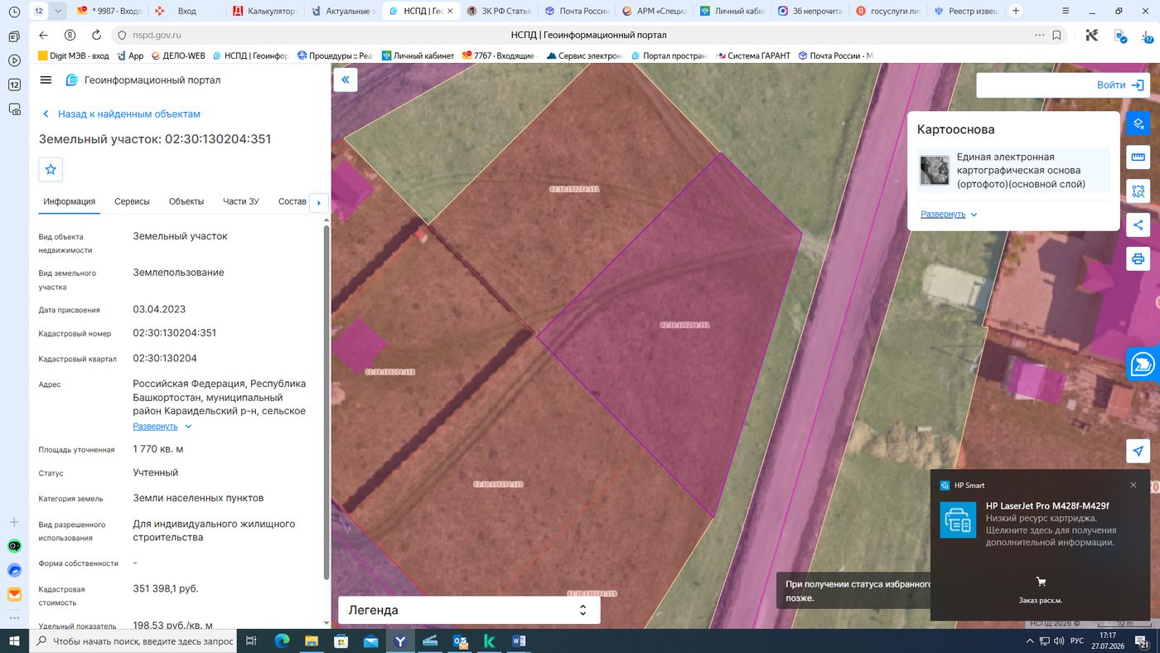
Task: Click the share map icon
Action: coord(1138,225)
